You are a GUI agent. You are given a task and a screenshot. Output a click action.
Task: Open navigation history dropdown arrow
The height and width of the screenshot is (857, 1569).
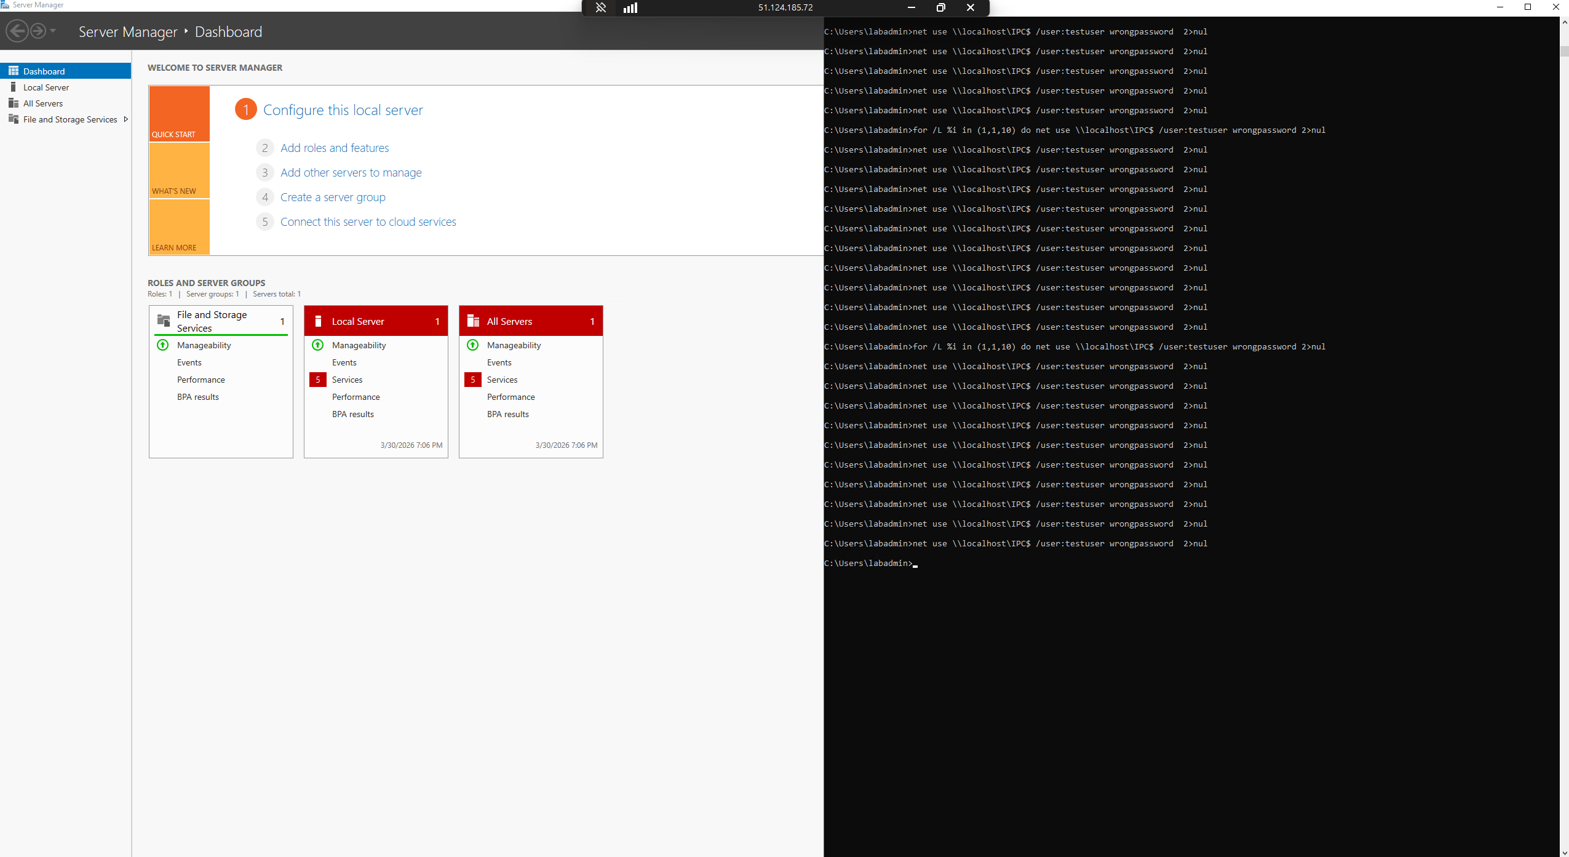point(53,30)
